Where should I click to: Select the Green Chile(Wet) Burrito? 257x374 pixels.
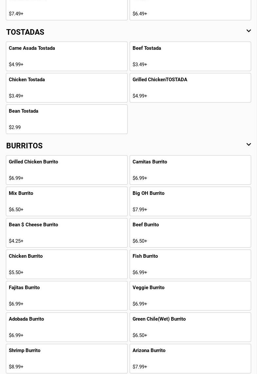point(190,327)
